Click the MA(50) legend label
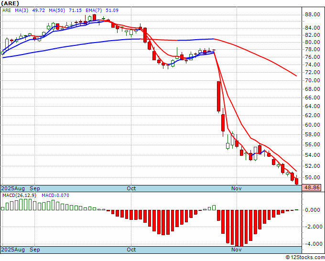 57,11
